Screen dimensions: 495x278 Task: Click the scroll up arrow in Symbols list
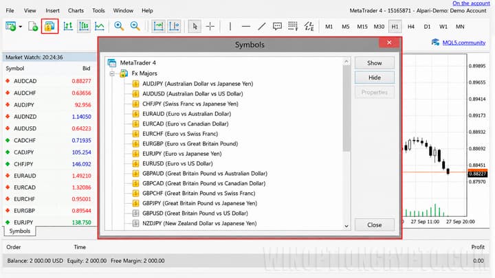coord(346,62)
